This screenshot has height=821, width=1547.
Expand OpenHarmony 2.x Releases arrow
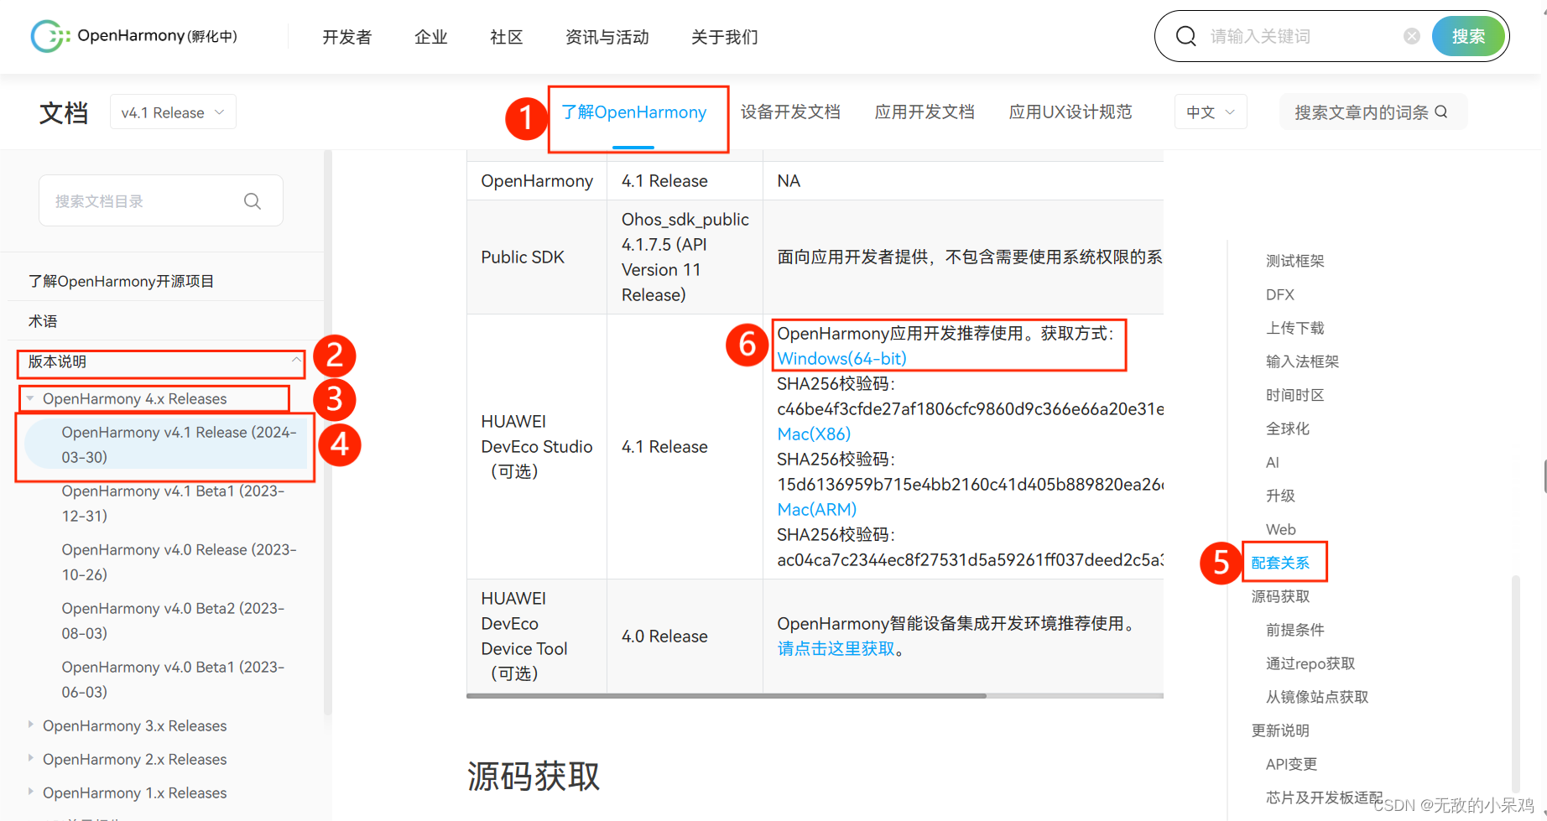[30, 758]
